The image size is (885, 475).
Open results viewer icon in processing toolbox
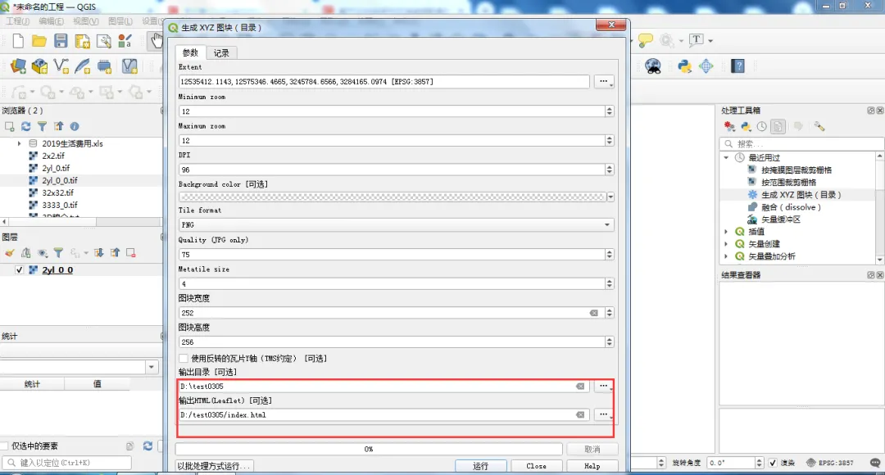click(778, 126)
